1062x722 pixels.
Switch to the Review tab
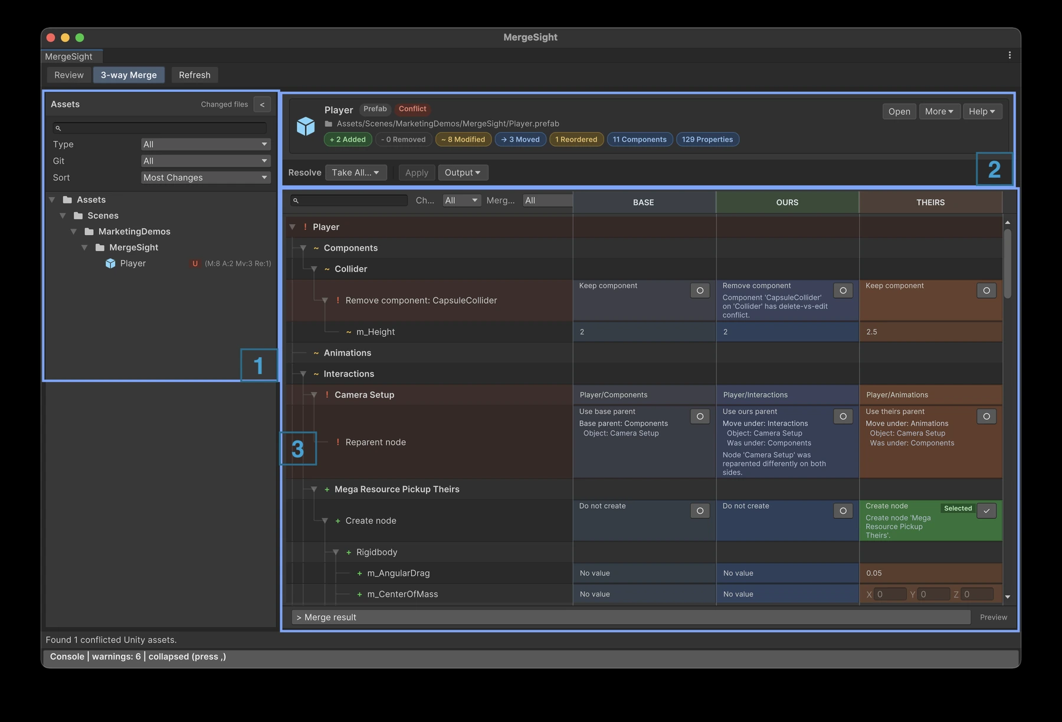[69, 75]
